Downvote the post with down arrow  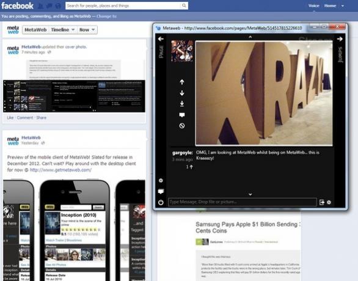point(181,93)
